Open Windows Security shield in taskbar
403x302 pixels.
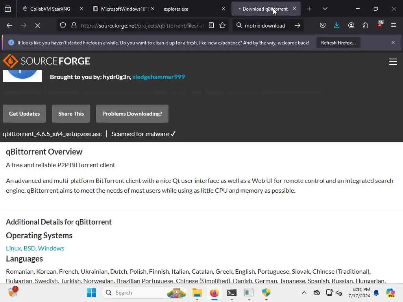(x=266, y=293)
